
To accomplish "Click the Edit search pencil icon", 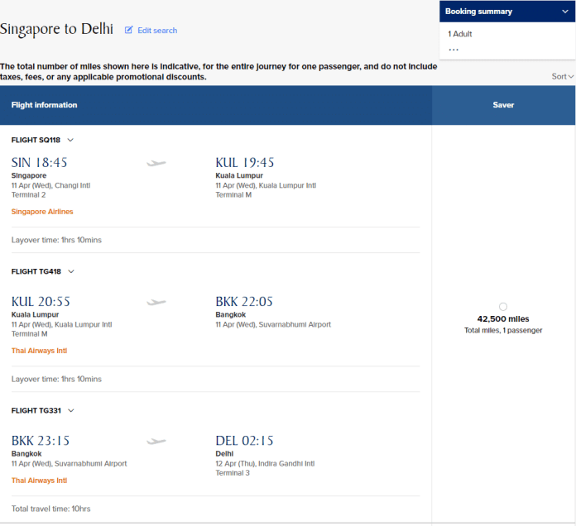I will [128, 30].
